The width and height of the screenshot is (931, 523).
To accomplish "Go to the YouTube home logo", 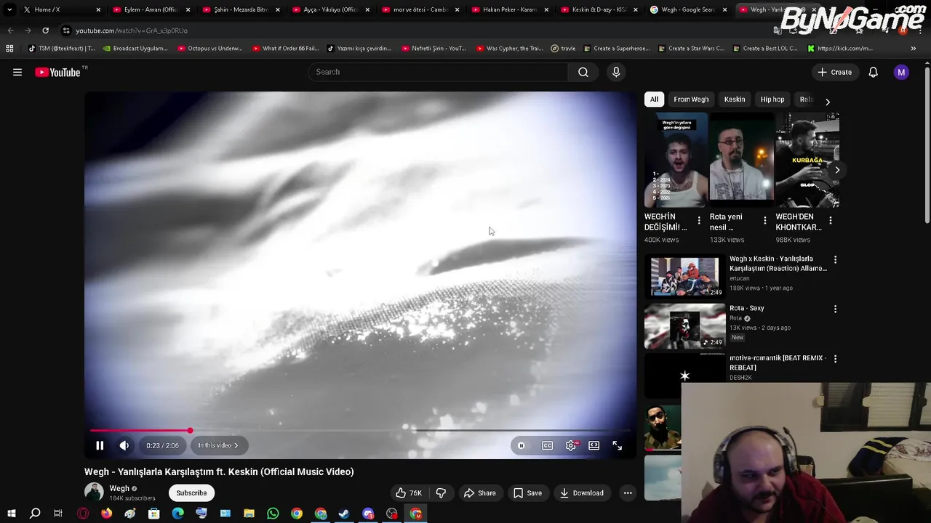I will pos(57,72).
